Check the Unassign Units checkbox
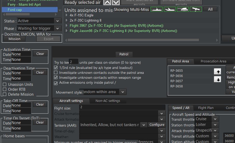235x143 pixels. [5, 84]
